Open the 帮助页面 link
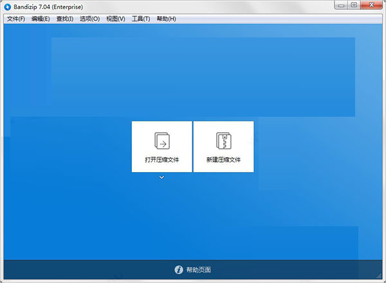386x283 pixels. [198, 269]
